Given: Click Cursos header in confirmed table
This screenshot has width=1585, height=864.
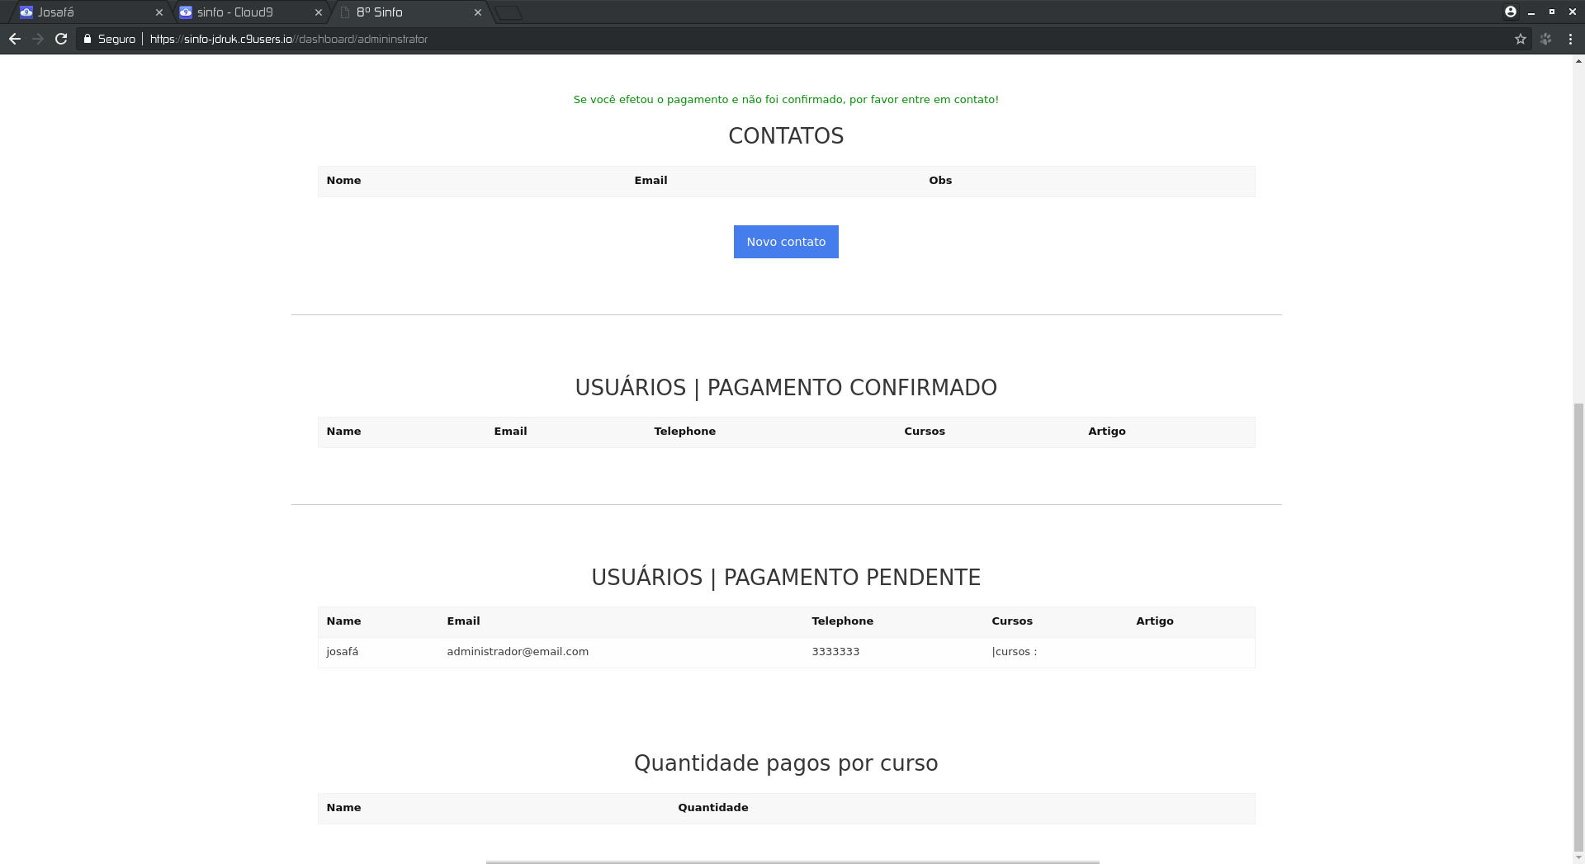Looking at the screenshot, I should pos(925,432).
